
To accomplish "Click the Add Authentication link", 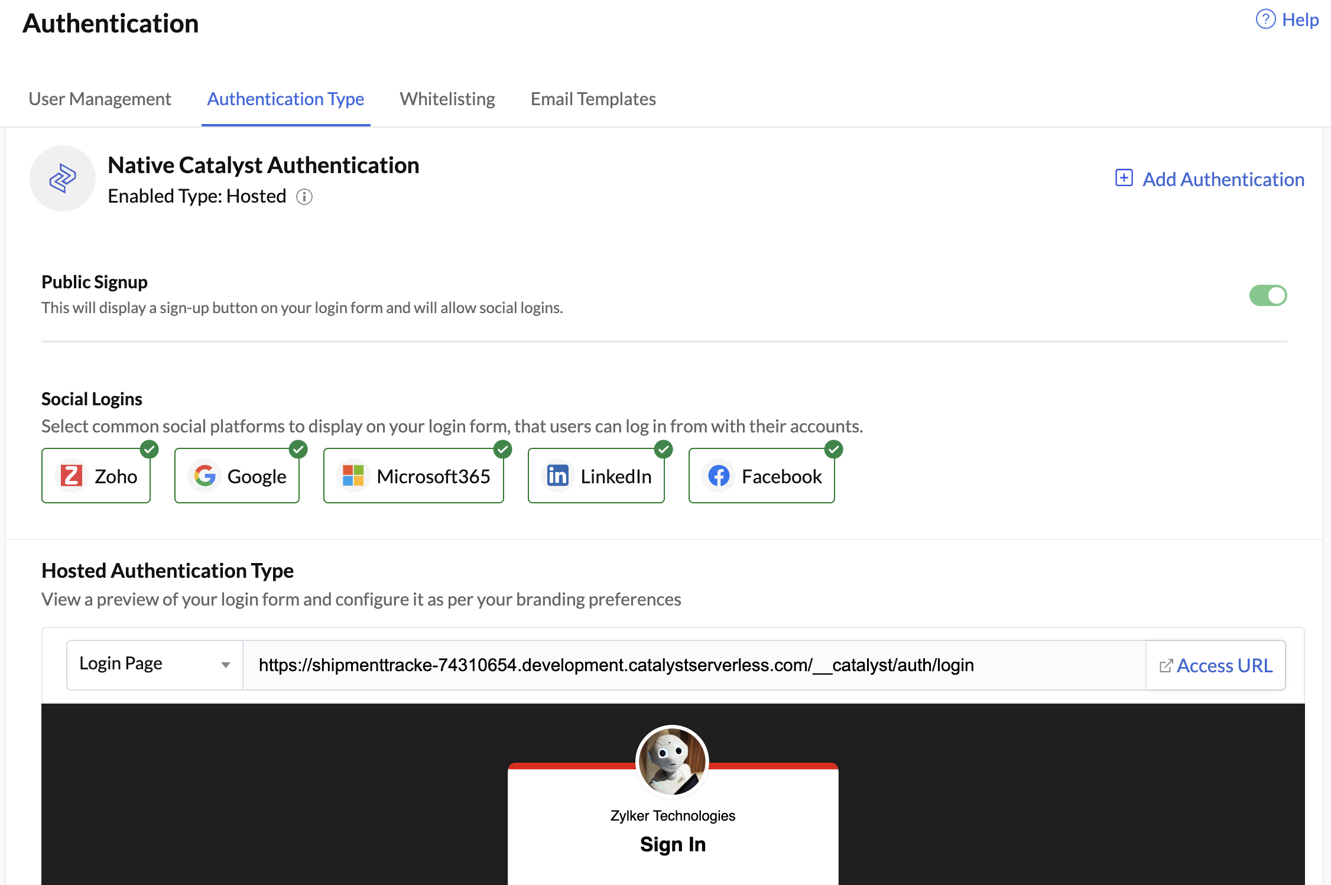I will pos(1223,179).
